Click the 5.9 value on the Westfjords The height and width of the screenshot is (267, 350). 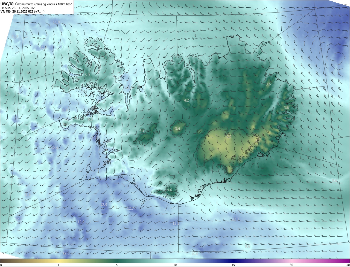(87, 75)
